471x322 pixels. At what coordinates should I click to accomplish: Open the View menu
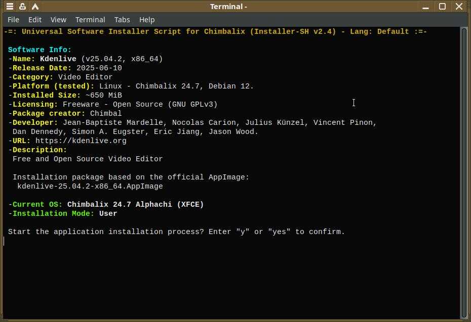(x=58, y=20)
